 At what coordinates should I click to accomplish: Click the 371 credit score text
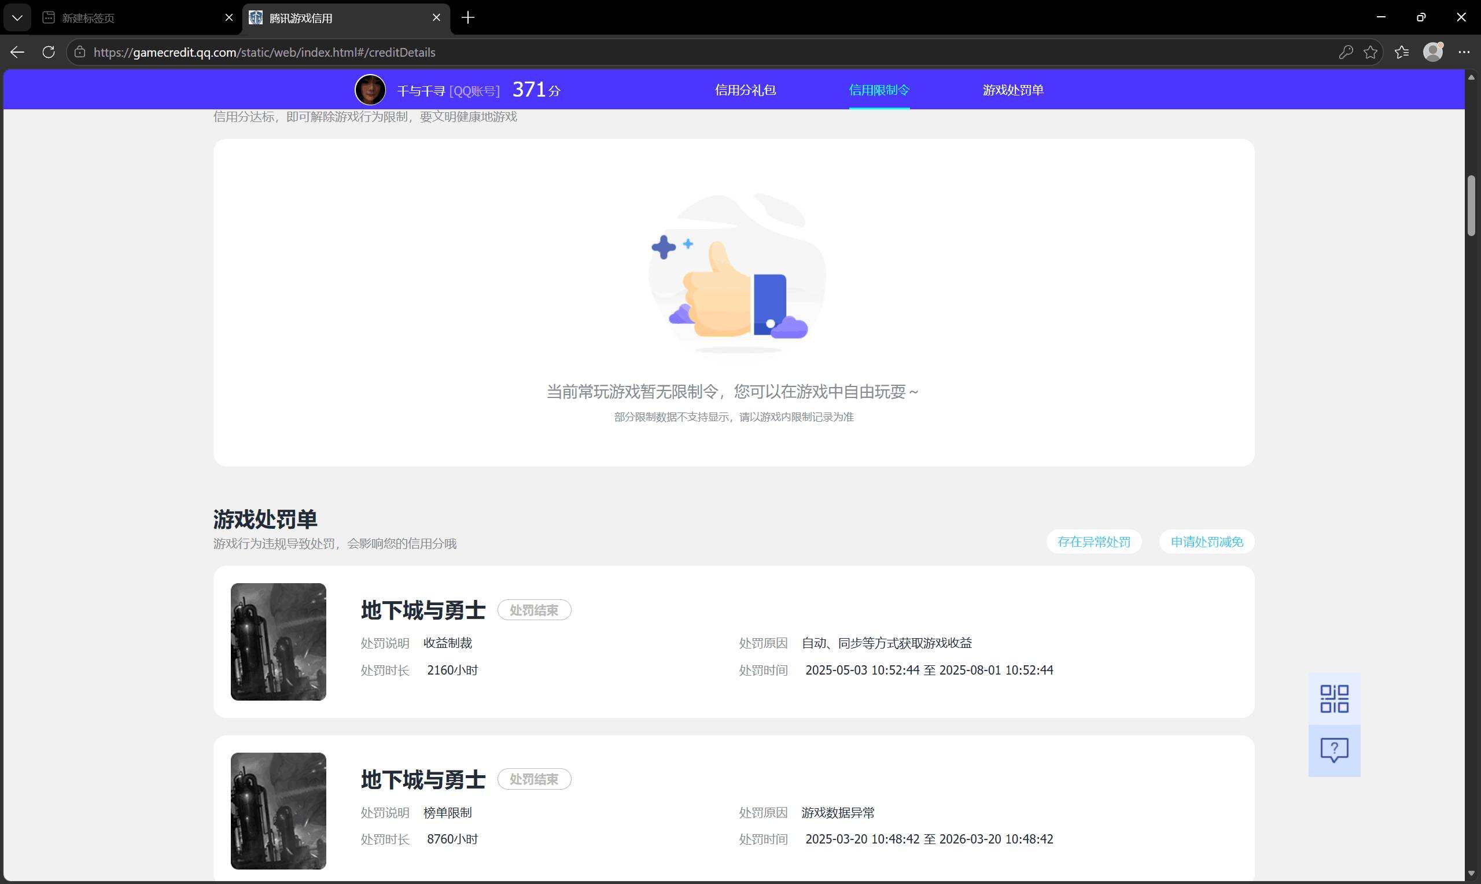coord(536,89)
